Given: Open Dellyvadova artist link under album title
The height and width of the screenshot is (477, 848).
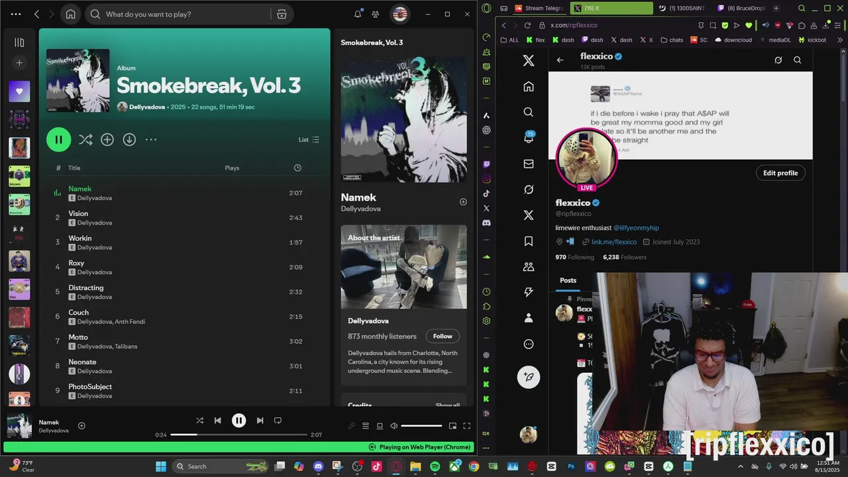Looking at the screenshot, I should [148, 107].
